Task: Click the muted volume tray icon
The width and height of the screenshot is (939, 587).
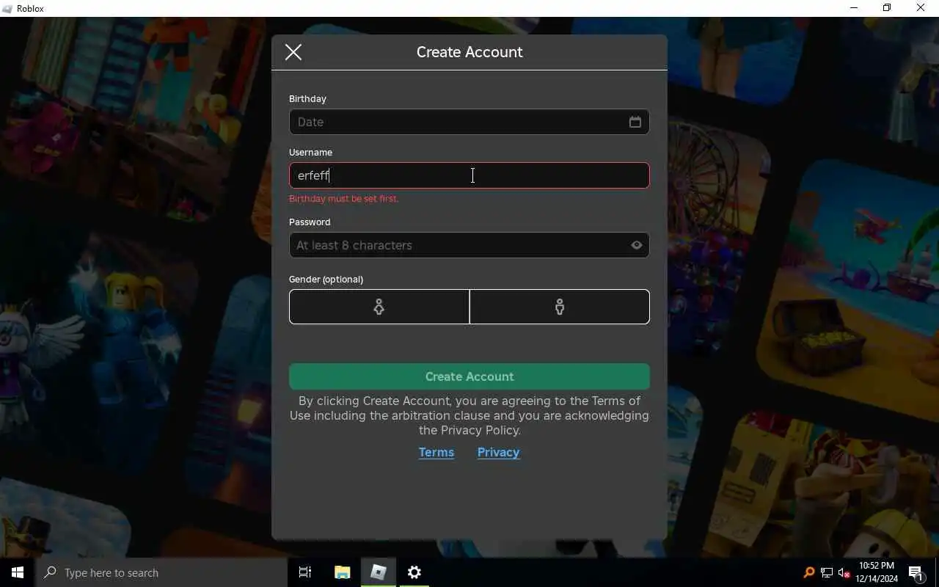Action: click(x=844, y=572)
